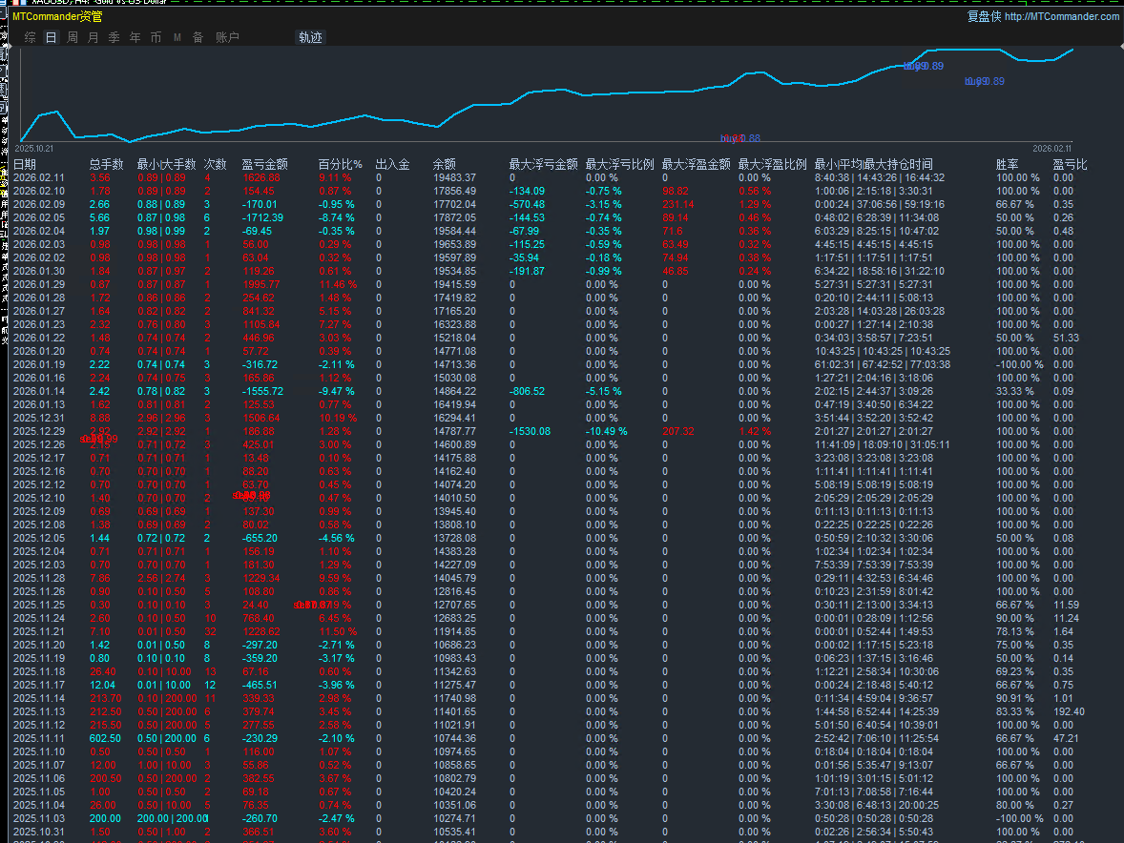Select the 2026.02.11 row date
Screen dimensions: 1124x843
tap(38, 177)
